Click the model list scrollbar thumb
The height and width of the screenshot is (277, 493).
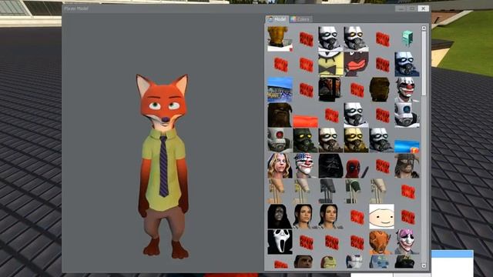[424, 63]
